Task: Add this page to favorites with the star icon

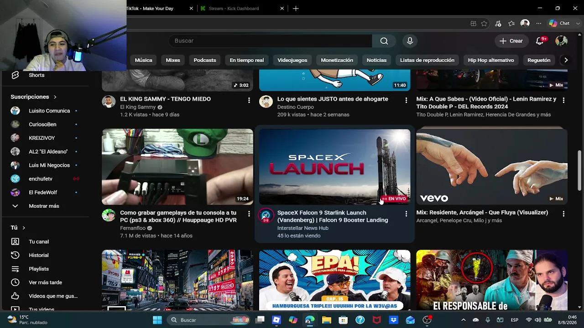Action: [x=484, y=23]
